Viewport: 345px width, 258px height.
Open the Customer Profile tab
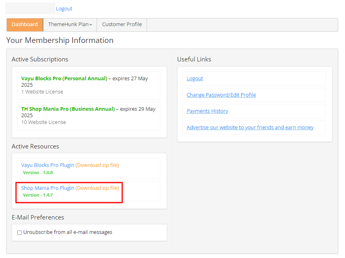122,24
